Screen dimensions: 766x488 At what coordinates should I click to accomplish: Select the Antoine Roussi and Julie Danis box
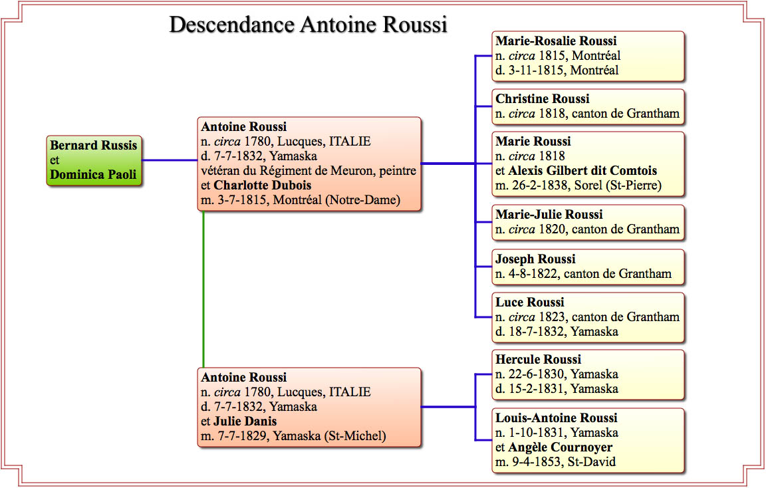coord(309,407)
